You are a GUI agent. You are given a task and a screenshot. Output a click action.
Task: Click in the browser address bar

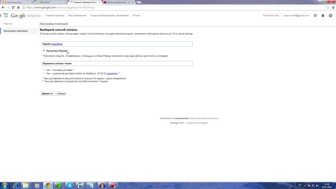point(172,7)
